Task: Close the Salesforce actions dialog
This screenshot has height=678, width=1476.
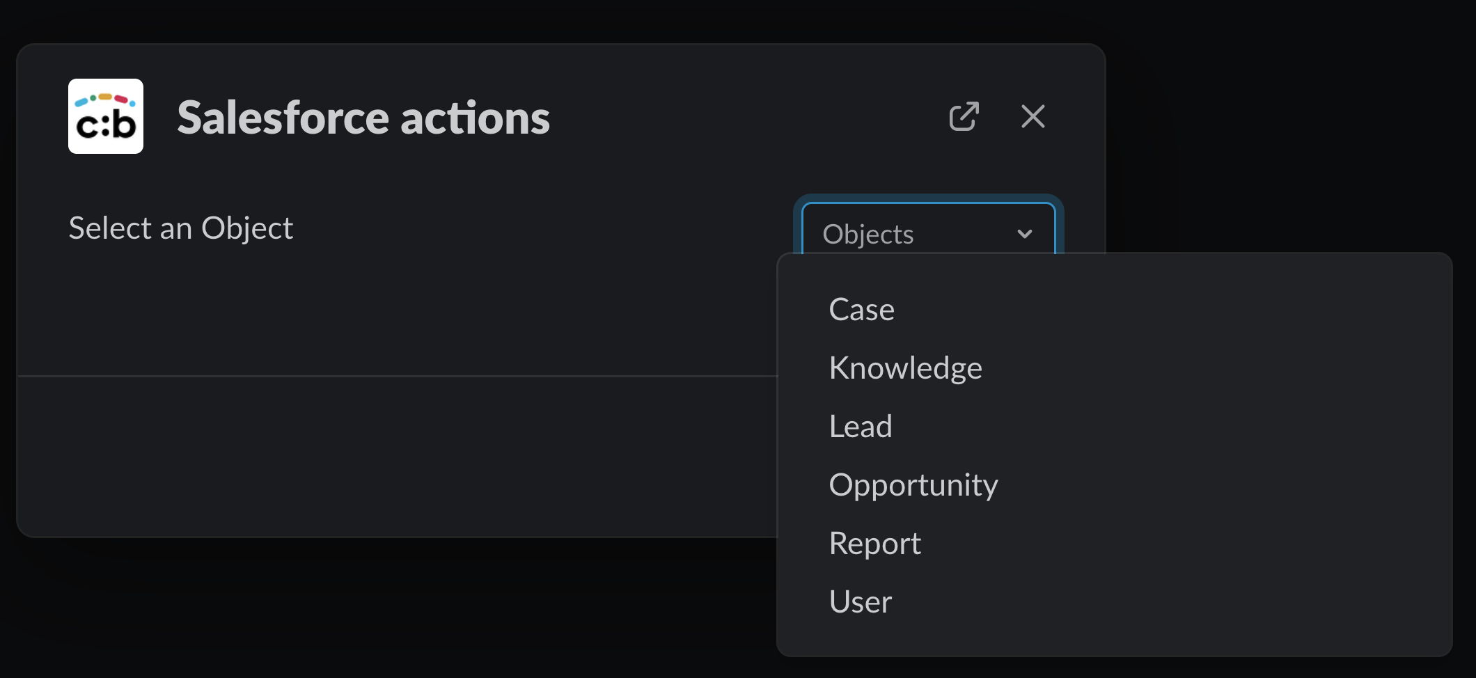Action: point(1033,117)
